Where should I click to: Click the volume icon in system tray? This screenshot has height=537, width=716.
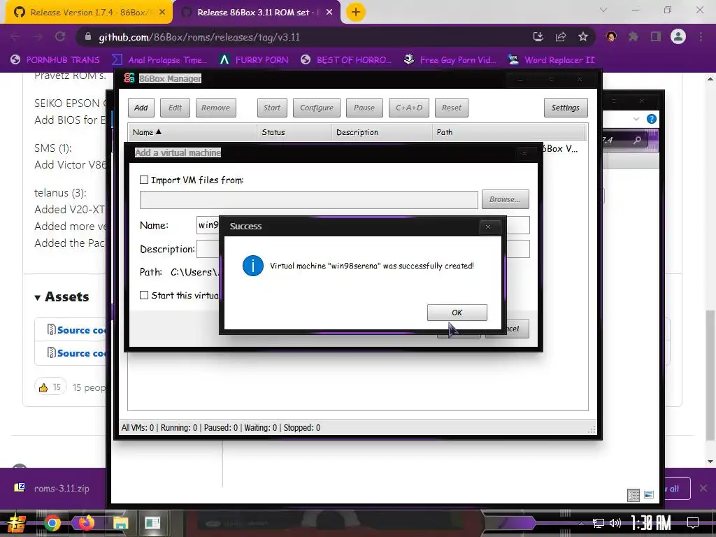(x=615, y=523)
